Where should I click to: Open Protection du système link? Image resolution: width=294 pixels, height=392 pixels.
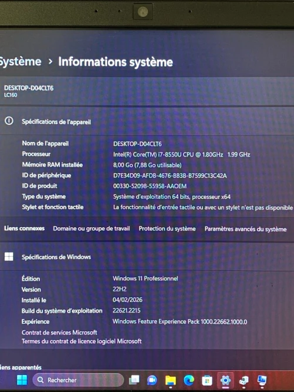tap(167, 228)
